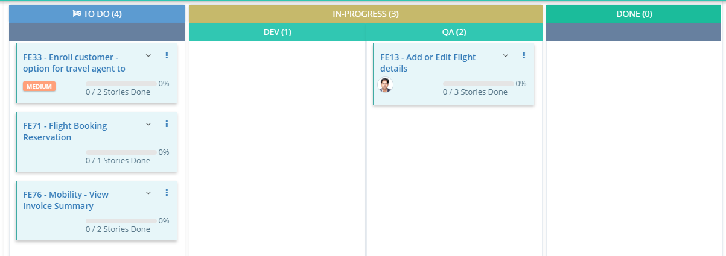
Task: Open three-dot menu on FE13 card
Action: coord(524,55)
